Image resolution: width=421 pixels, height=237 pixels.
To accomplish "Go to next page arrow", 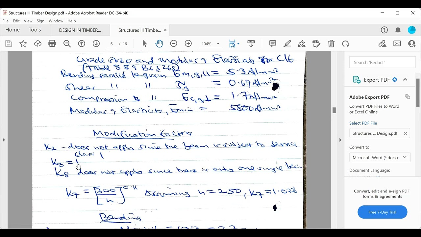I will [96, 44].
